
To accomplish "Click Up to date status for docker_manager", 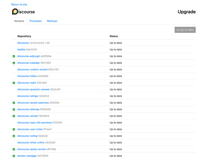I will (x=116, y=156).
